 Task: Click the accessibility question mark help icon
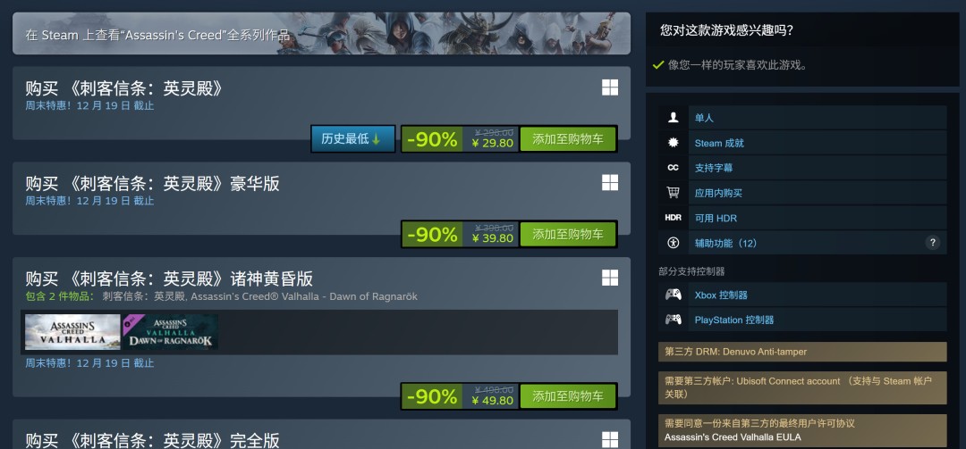[x=933, y=242]
